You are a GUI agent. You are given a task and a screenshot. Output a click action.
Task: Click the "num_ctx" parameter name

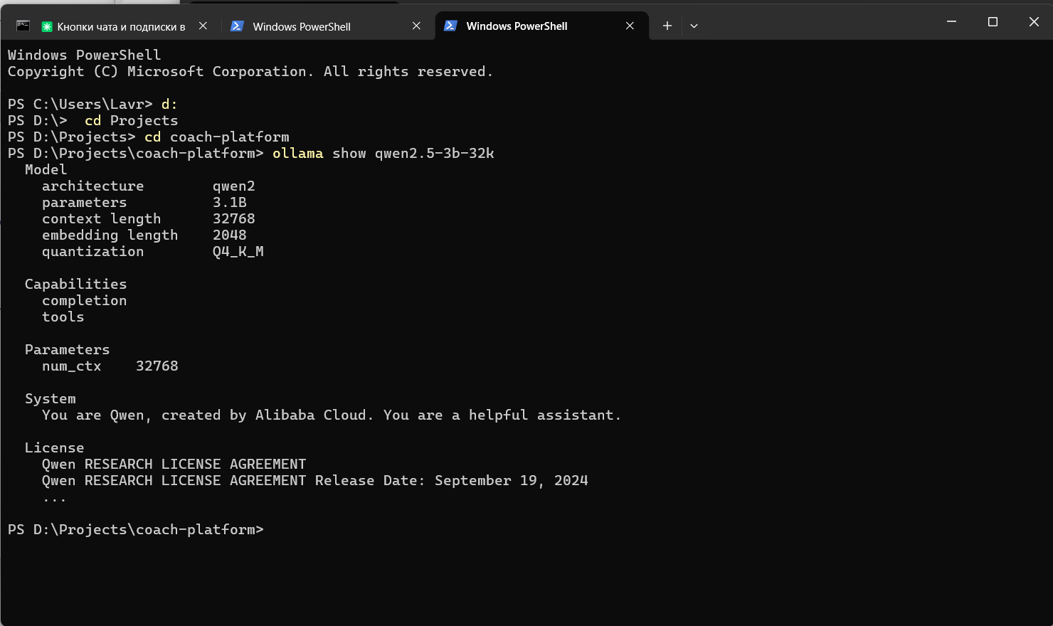(72, 366)
